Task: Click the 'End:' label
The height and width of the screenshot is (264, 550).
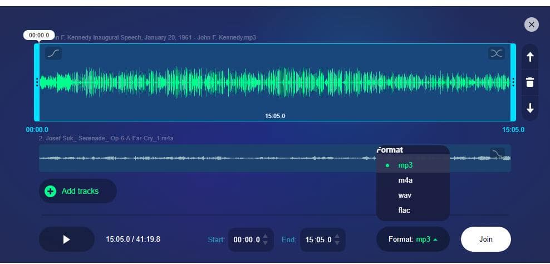Action: [x=289, y=240]
